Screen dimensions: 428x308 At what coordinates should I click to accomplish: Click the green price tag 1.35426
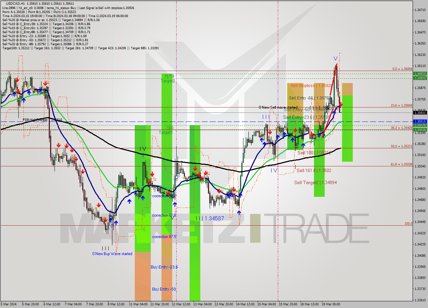[x=420, y=130]
